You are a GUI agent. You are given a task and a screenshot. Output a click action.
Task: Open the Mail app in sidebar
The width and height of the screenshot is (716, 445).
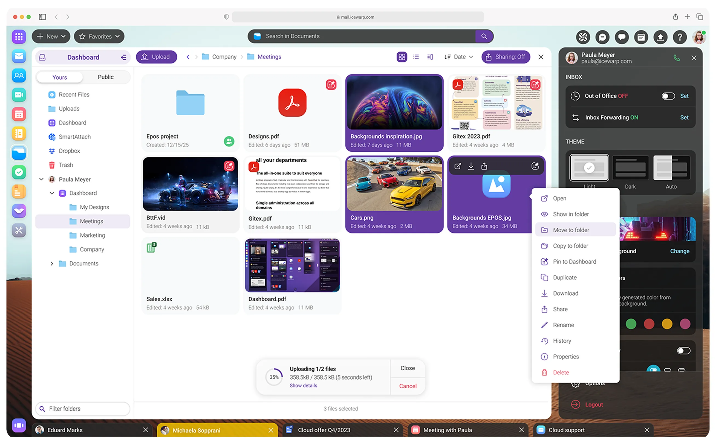point(19,56)
